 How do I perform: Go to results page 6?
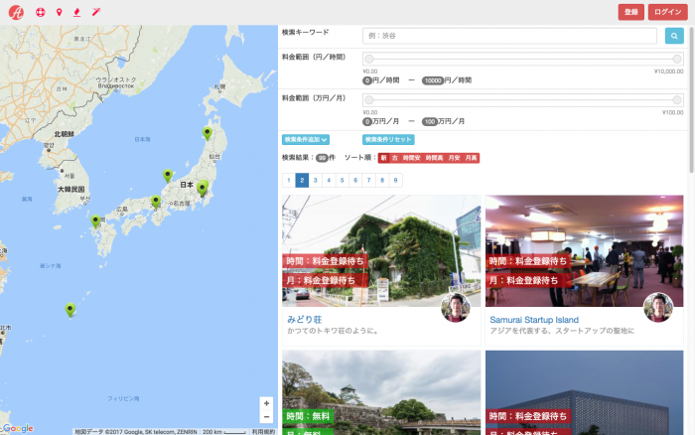tap(355, 180)
